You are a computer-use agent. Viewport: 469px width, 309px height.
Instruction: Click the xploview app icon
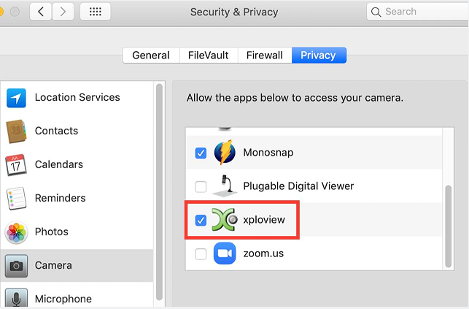point(225,219)
